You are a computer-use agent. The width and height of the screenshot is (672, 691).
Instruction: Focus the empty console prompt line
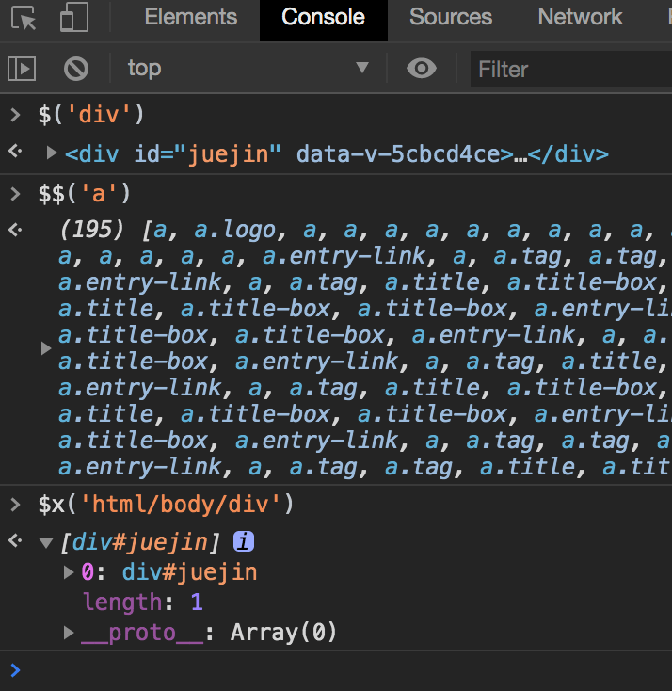point(336,670)
